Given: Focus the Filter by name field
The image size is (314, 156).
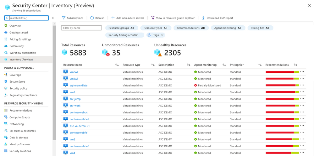Looking at the screenshot, I should 81,28.
